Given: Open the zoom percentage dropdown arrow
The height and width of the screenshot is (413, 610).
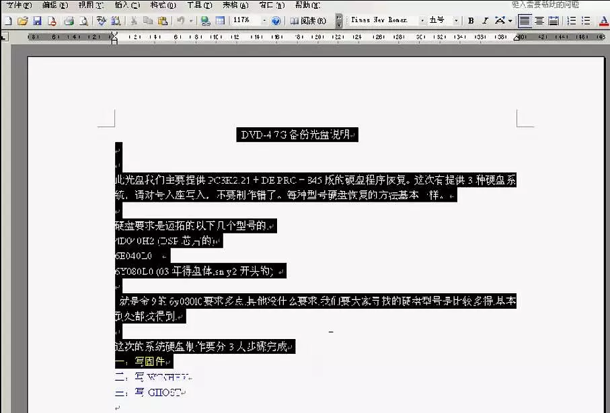Looking at the screenshot, I should pyautogui.click(x=264, y=21).
